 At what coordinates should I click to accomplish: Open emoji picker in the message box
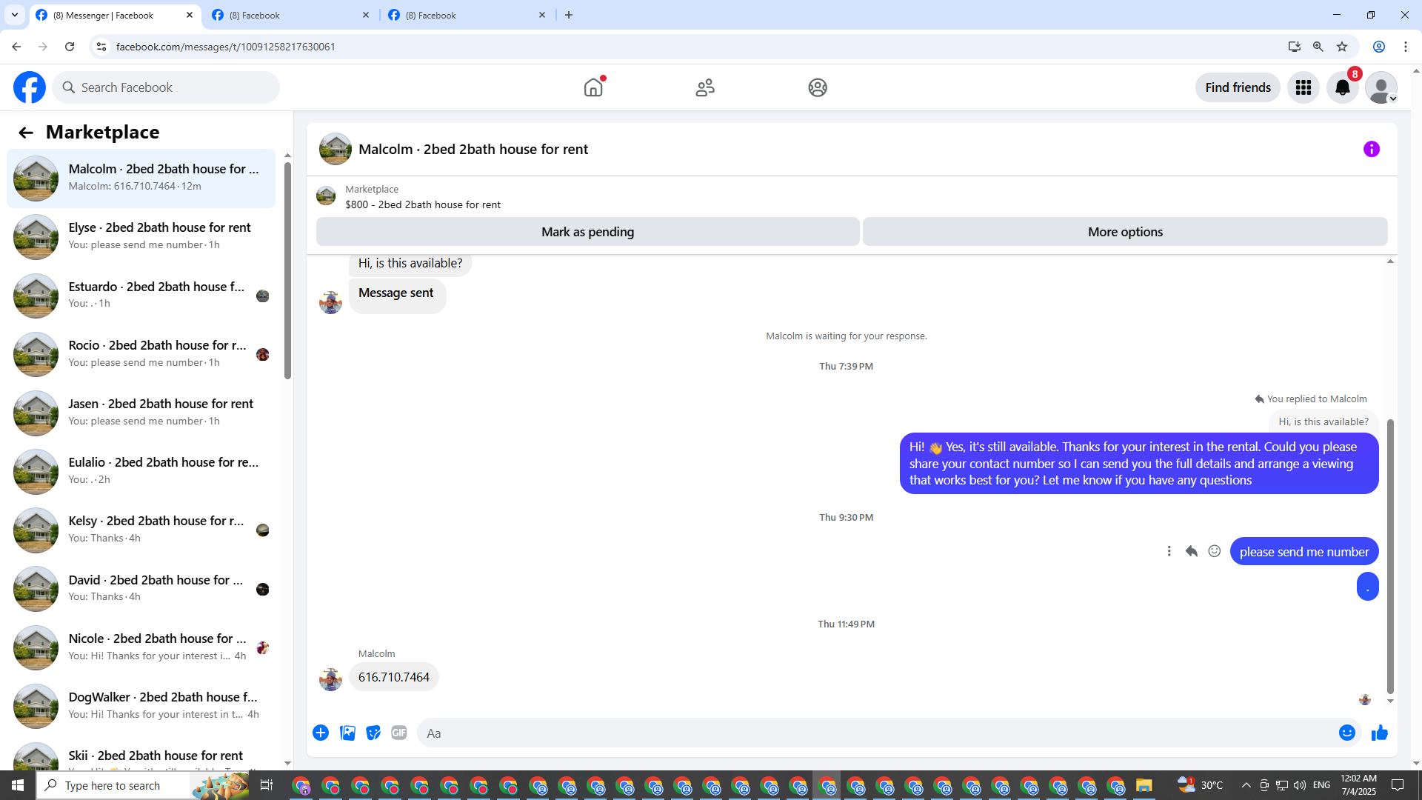point(1346,733)
